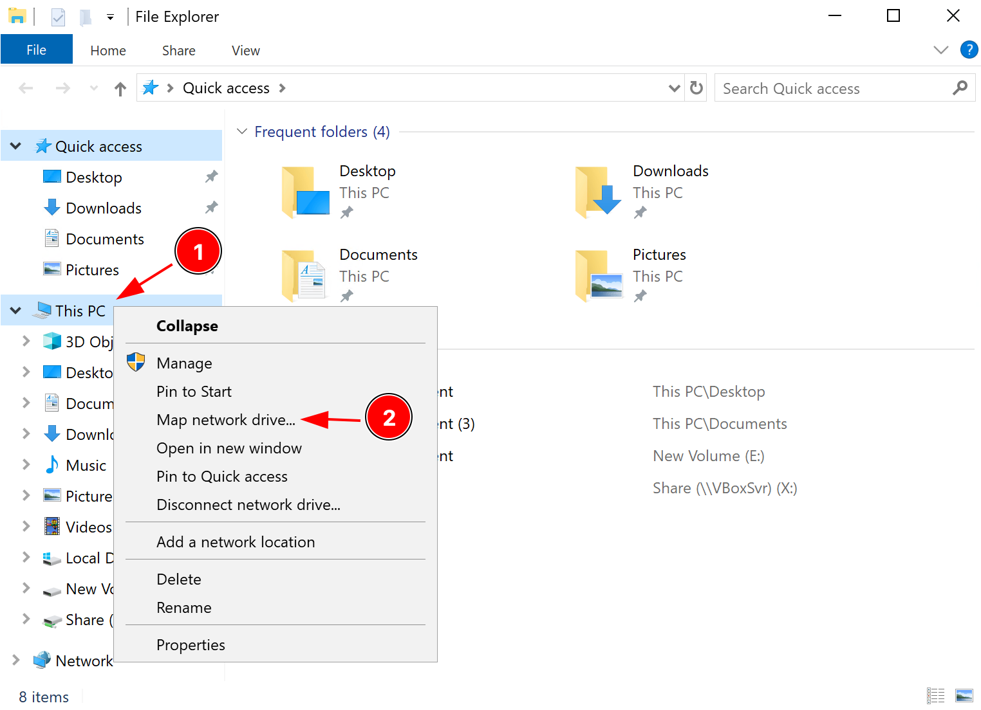Click Disconnect network drive option

point(248,505)
